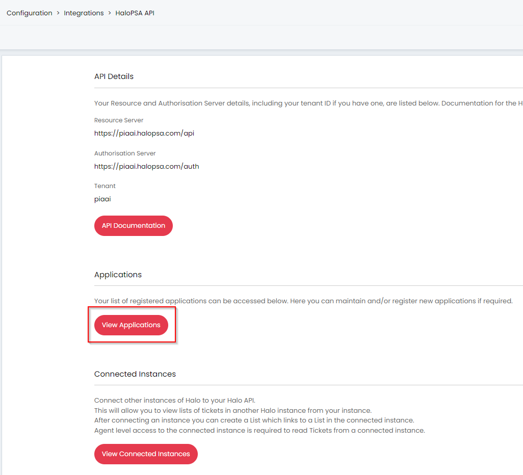Click the Connected Instances heading
Viewport: 523px width, 475px height.
(135, 374)
